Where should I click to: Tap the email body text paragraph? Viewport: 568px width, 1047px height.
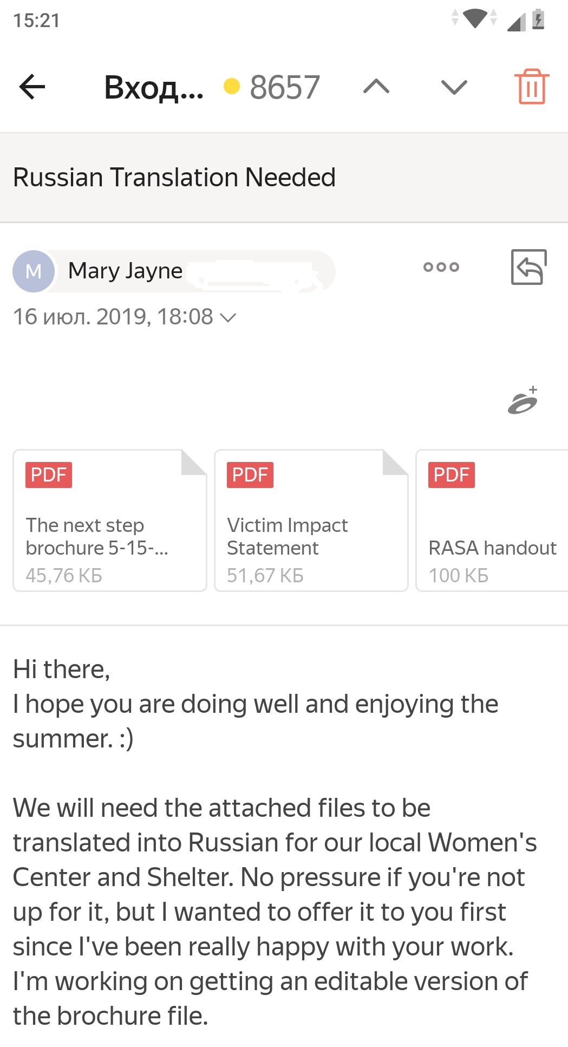(x=275, y=912)
